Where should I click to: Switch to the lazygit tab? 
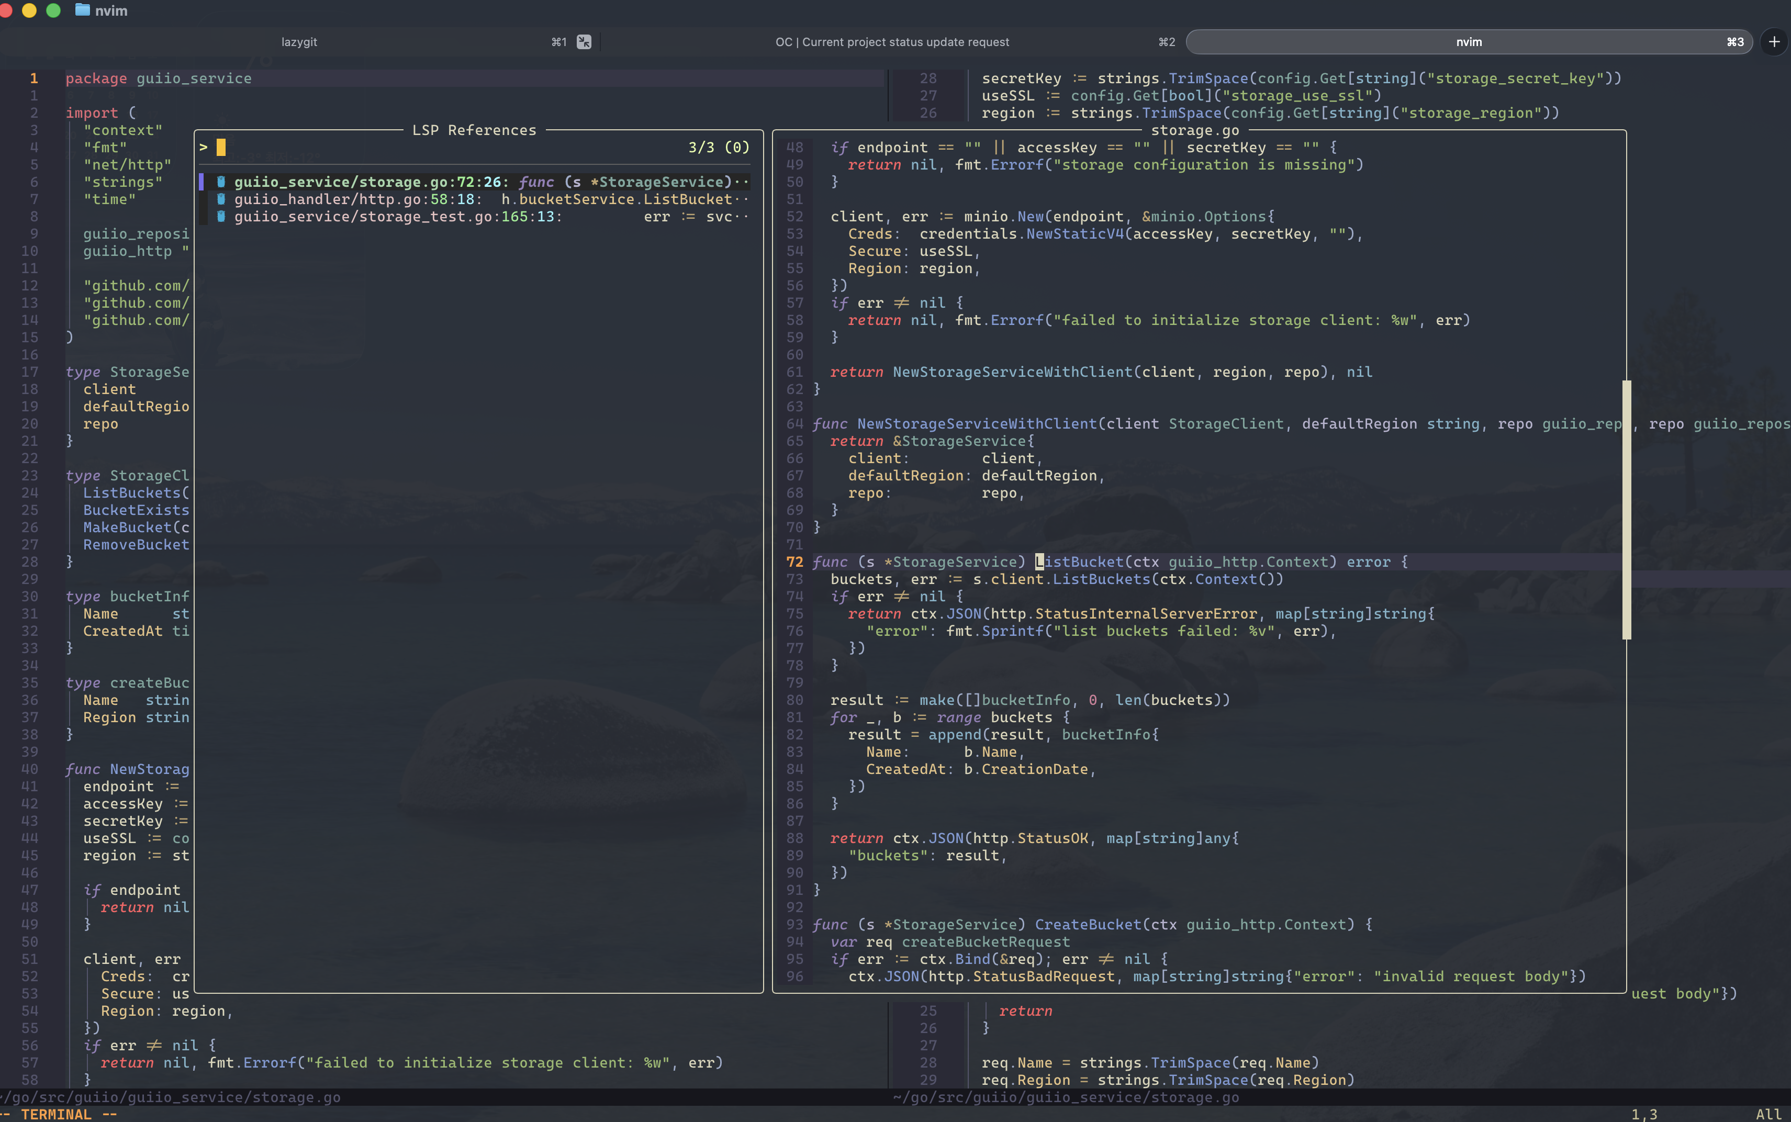(299, 41)
